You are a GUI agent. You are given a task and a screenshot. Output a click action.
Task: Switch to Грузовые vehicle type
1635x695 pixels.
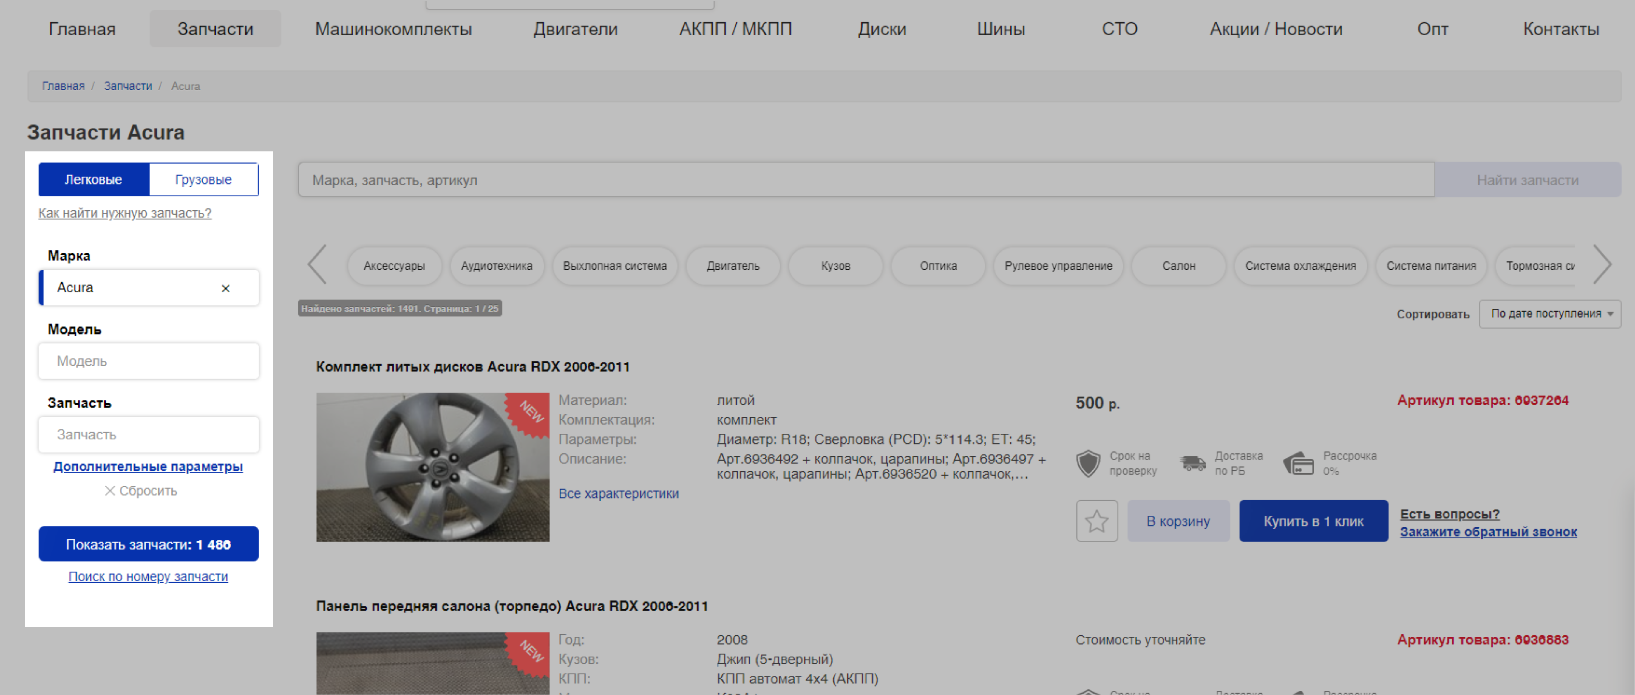pos(204,179)
